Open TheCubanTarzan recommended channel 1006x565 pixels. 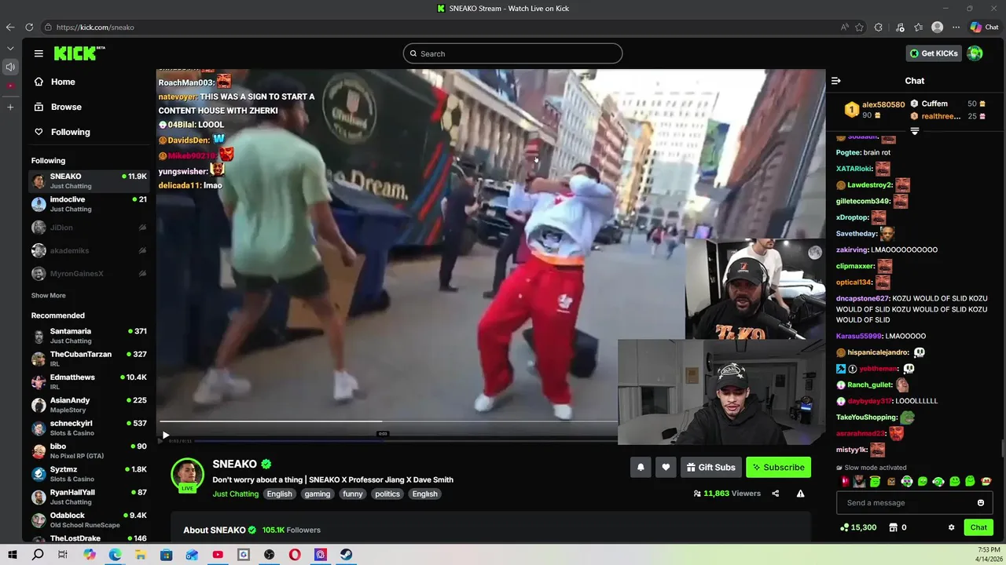pyautogui.click(x=89, y=359)
